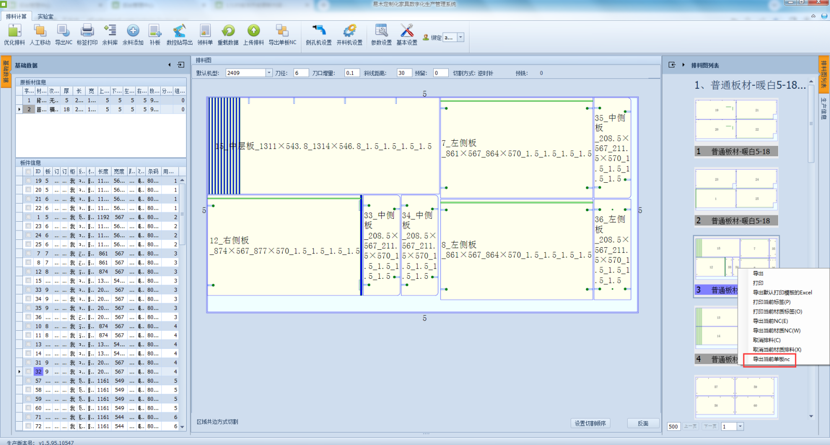Click the 反面 button
This screenshot has height=445, width=830.
pos(643,423)
